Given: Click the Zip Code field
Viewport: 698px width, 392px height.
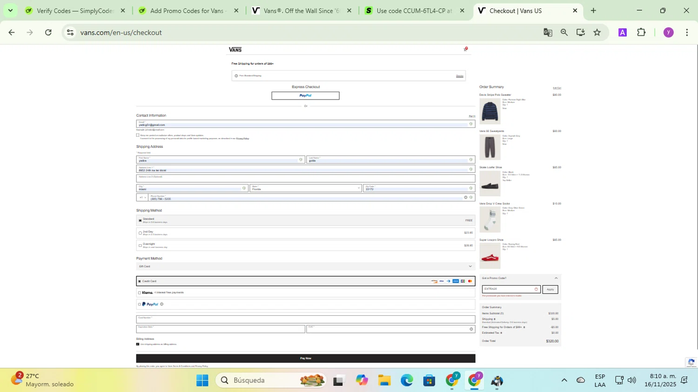Looking at the screenshot, I should click(x=419, y=188).
